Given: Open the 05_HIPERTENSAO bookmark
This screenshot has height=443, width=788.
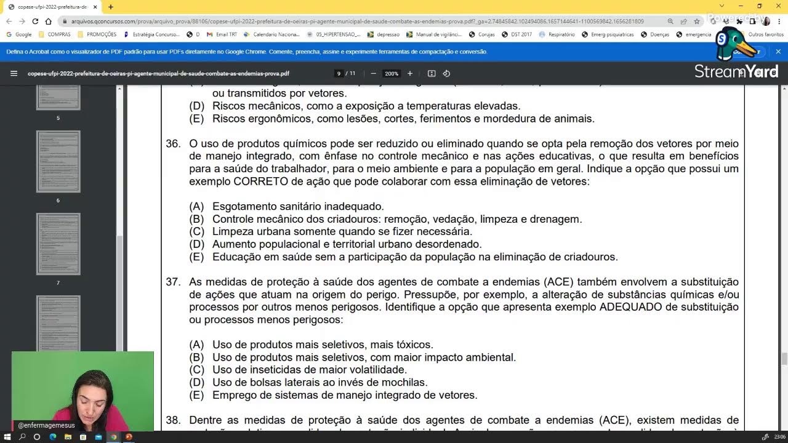Looking at the screenshot, I should point(333,34).
